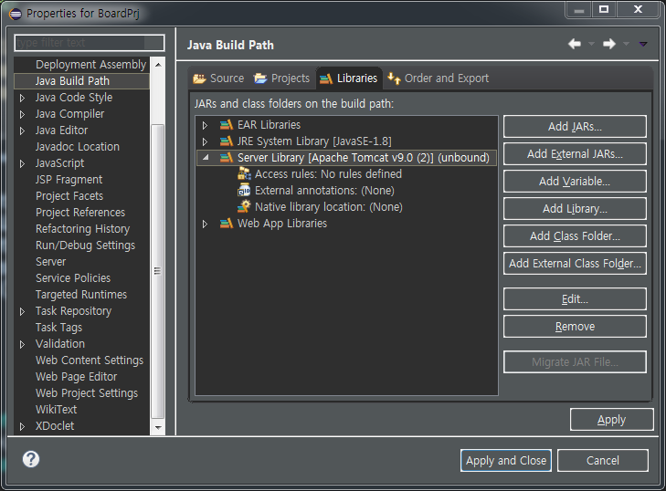Open Project Facets page

pos(69,196)
